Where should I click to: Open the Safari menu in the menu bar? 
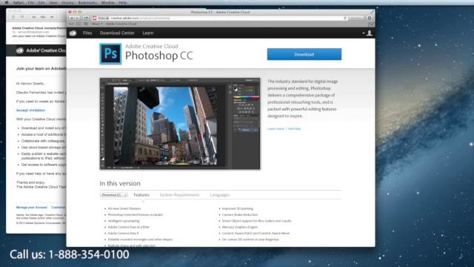pos(19,2)
